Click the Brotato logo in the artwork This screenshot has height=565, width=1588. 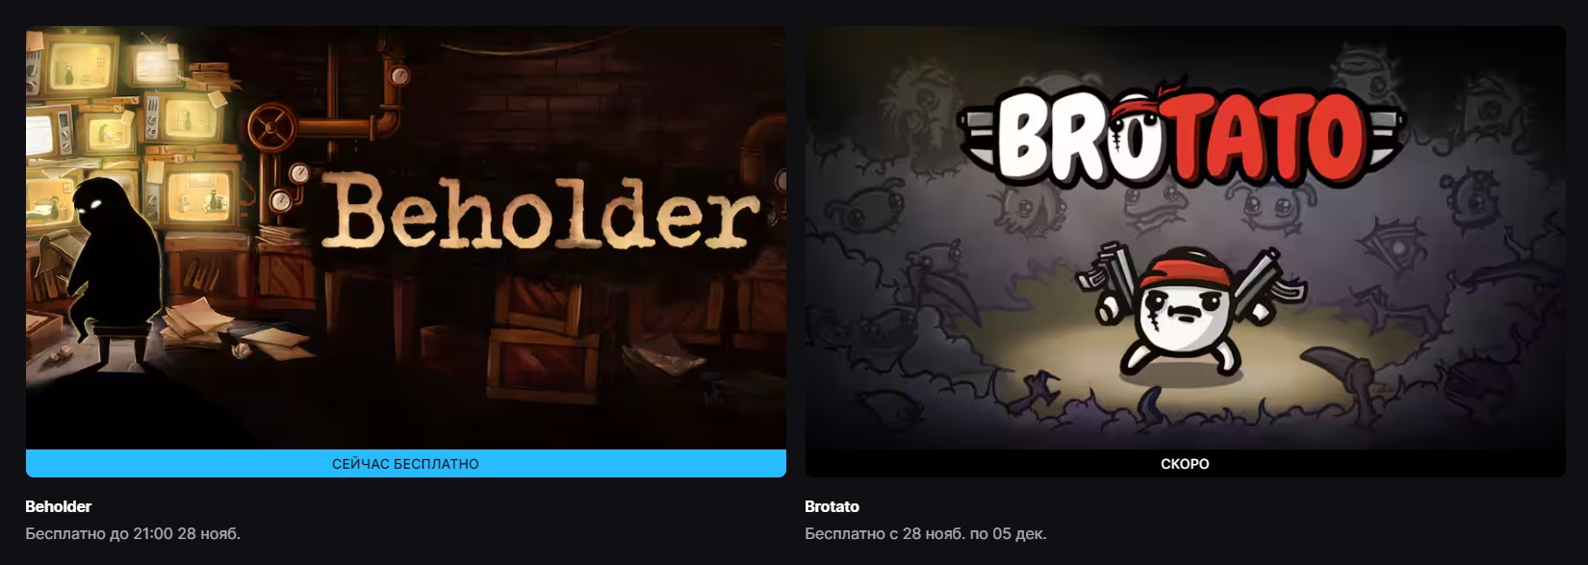click(x=1180, y=138)
